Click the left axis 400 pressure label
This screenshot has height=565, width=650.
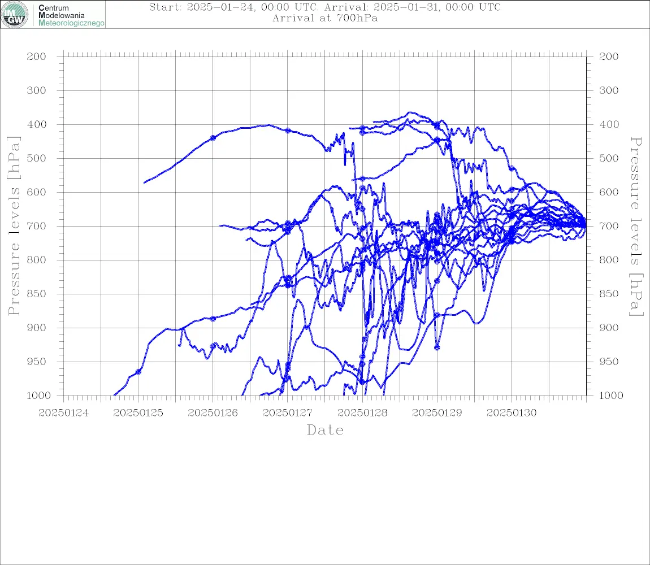click(x=37, y=124)
